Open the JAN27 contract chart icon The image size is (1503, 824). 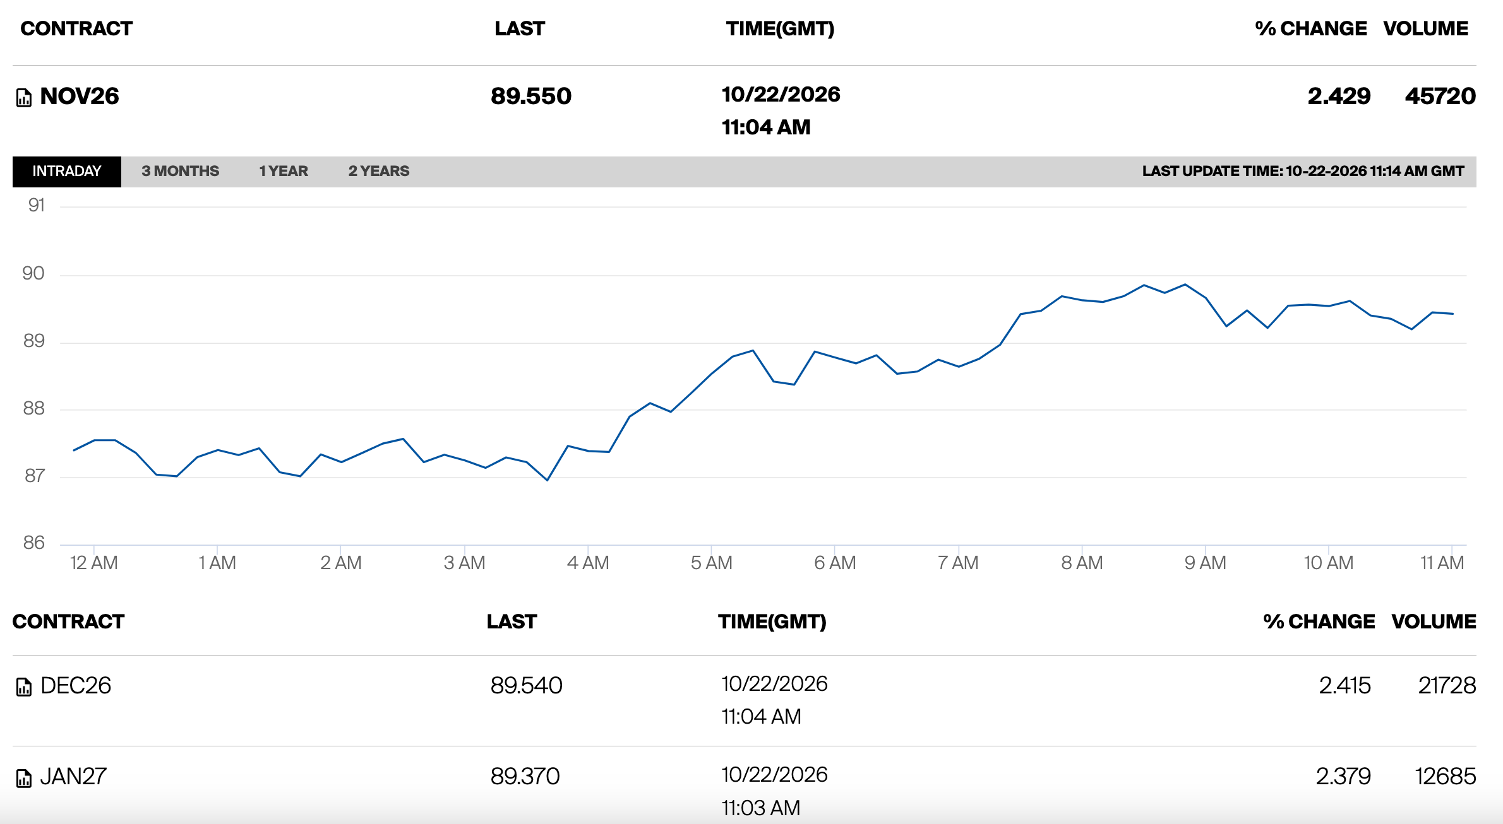pyautogui.click(x=24, y=779)
